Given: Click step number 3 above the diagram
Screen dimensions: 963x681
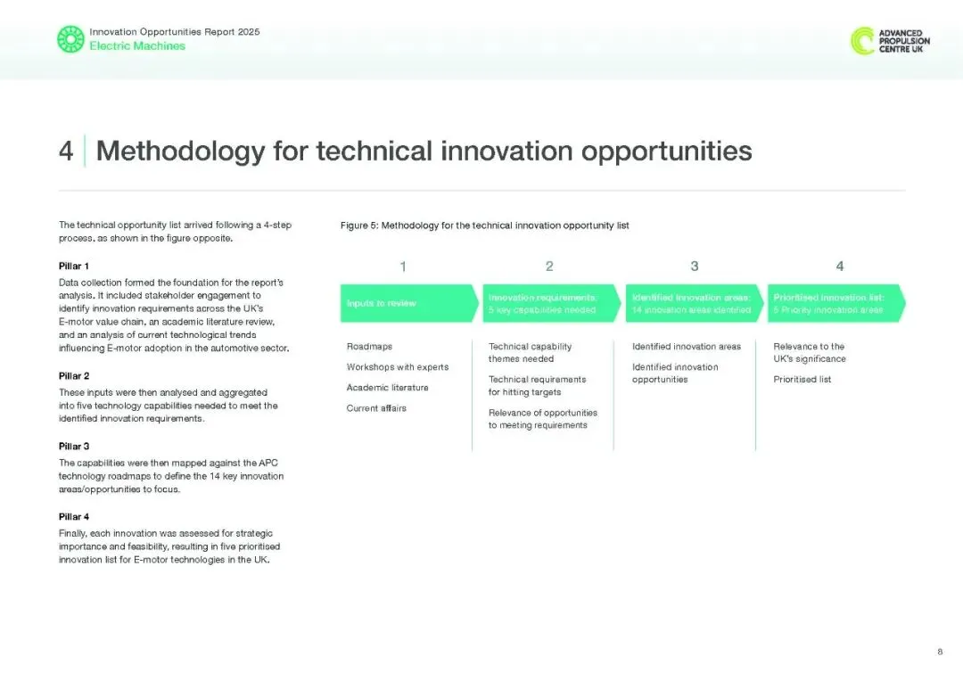Looking at the screenshot, I should click(x=694, y=266).
